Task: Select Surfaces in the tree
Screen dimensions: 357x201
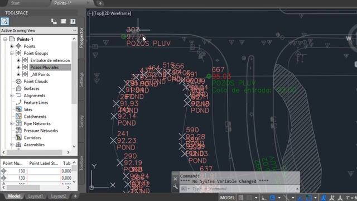Action: tap(31, 88)
